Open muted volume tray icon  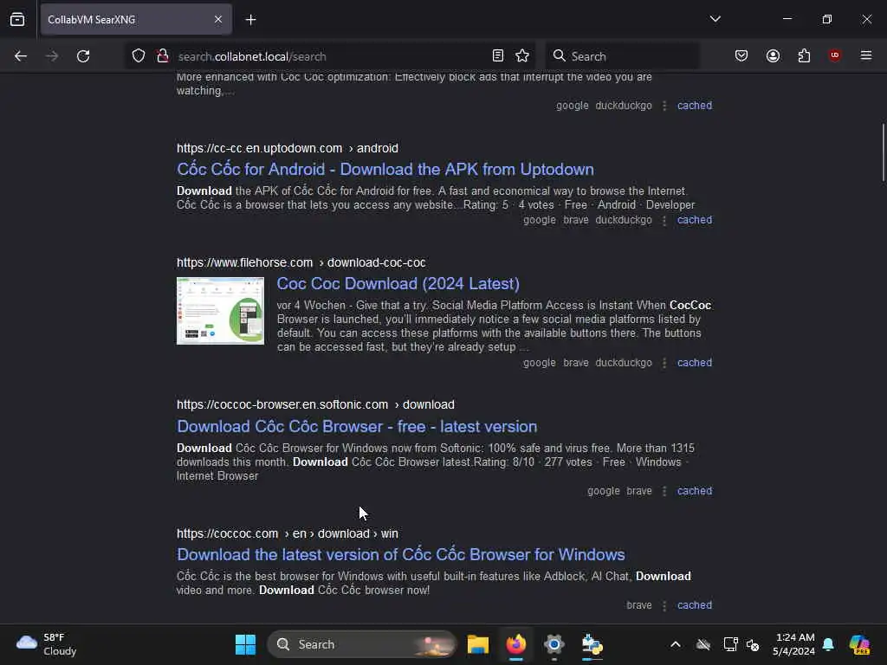click(x=753, y=644)
